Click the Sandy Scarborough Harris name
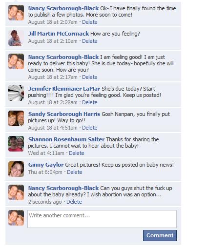 [64, 114]
